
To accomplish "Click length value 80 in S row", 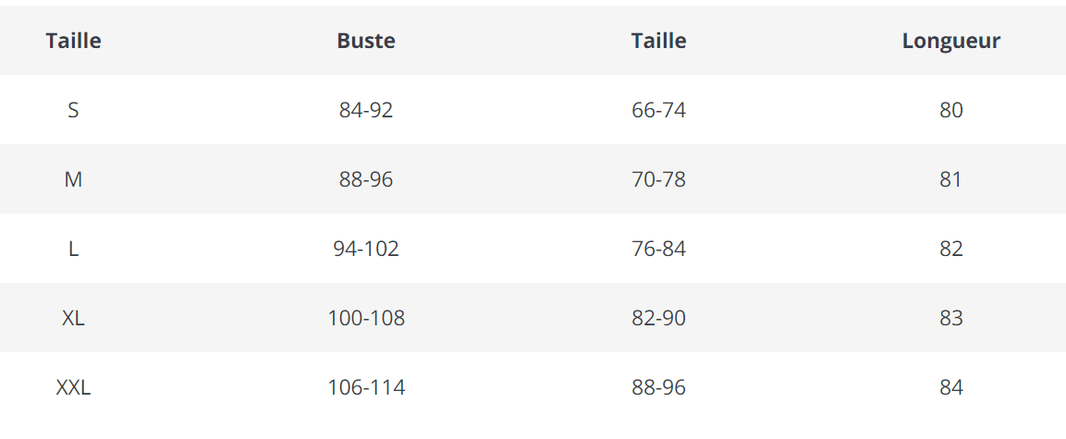I will pyautogui.click(x=950, y=110).
